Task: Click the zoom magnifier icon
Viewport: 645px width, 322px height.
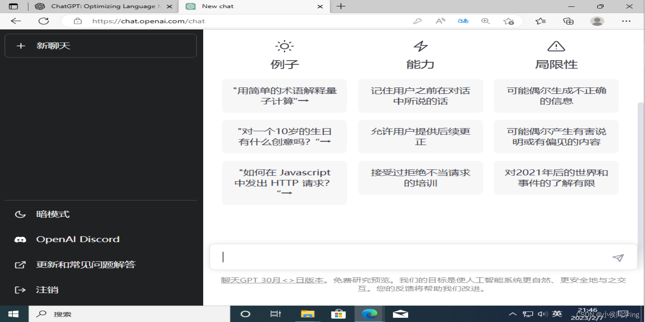Action: point(485,21)
